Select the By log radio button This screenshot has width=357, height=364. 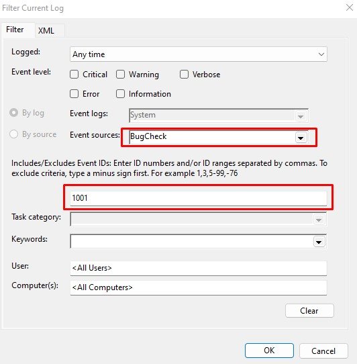[x=13, y=113]
